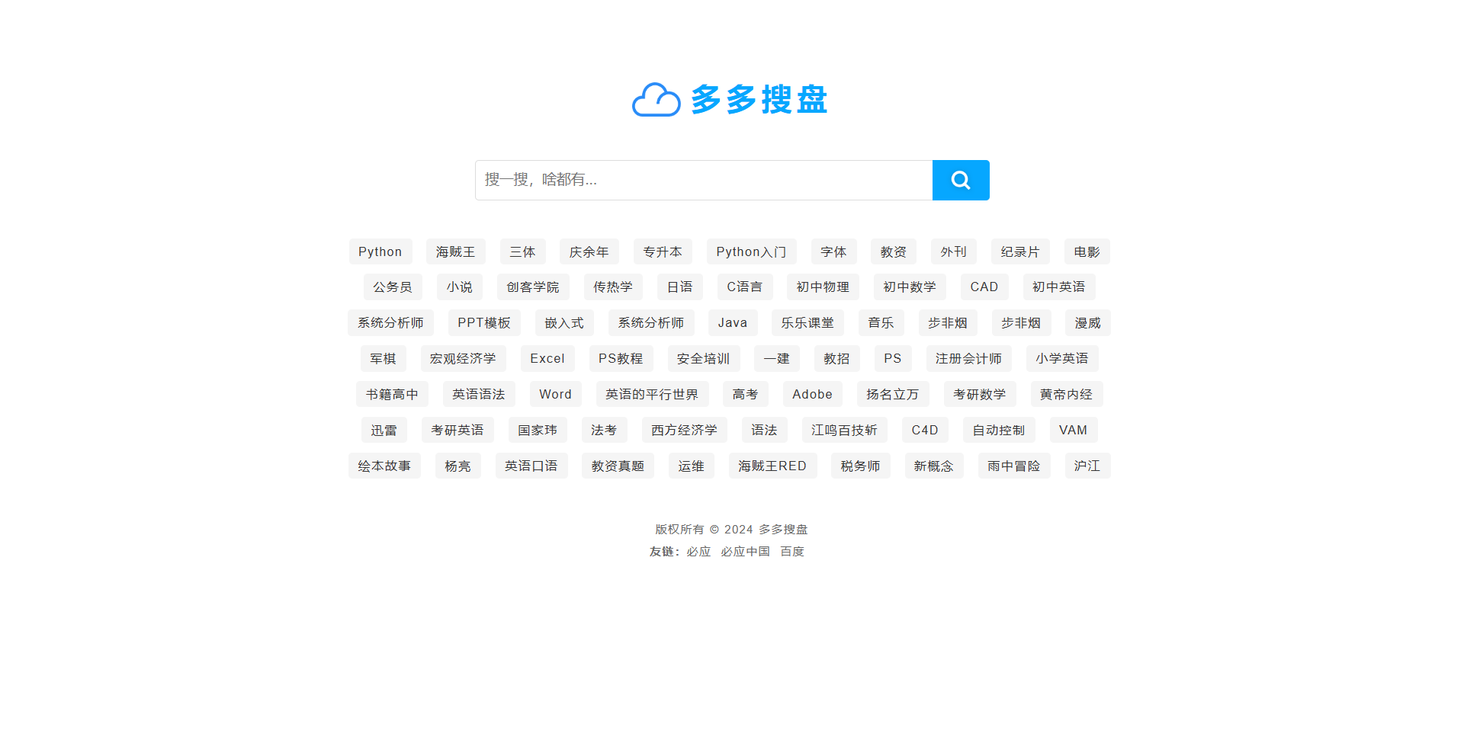Open the 考研数学 tag
This screenshot has width=1464, height=743.
[980, 394]
